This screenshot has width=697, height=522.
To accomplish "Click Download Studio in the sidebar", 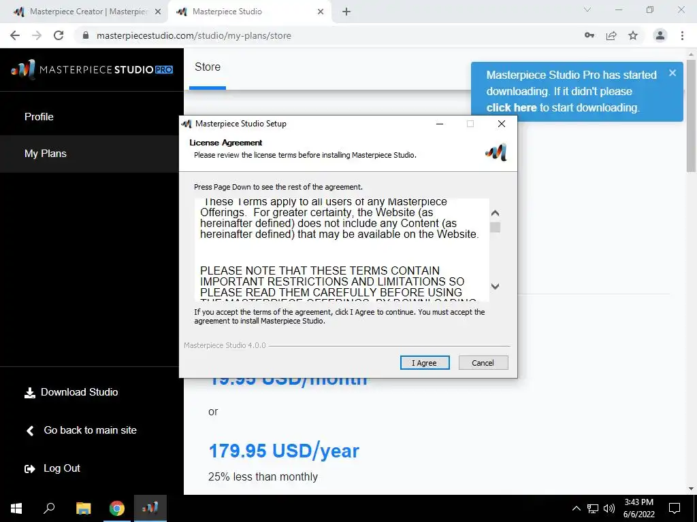I will click(x=79, y=392).
